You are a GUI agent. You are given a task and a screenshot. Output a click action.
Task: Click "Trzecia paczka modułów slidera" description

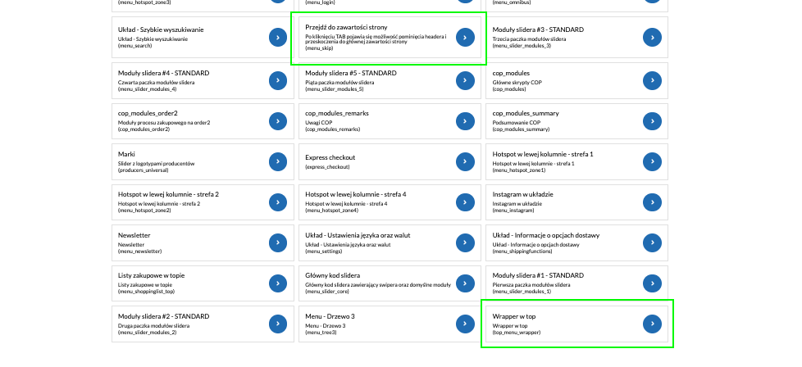pyautogui.click(x=529, y=39)
